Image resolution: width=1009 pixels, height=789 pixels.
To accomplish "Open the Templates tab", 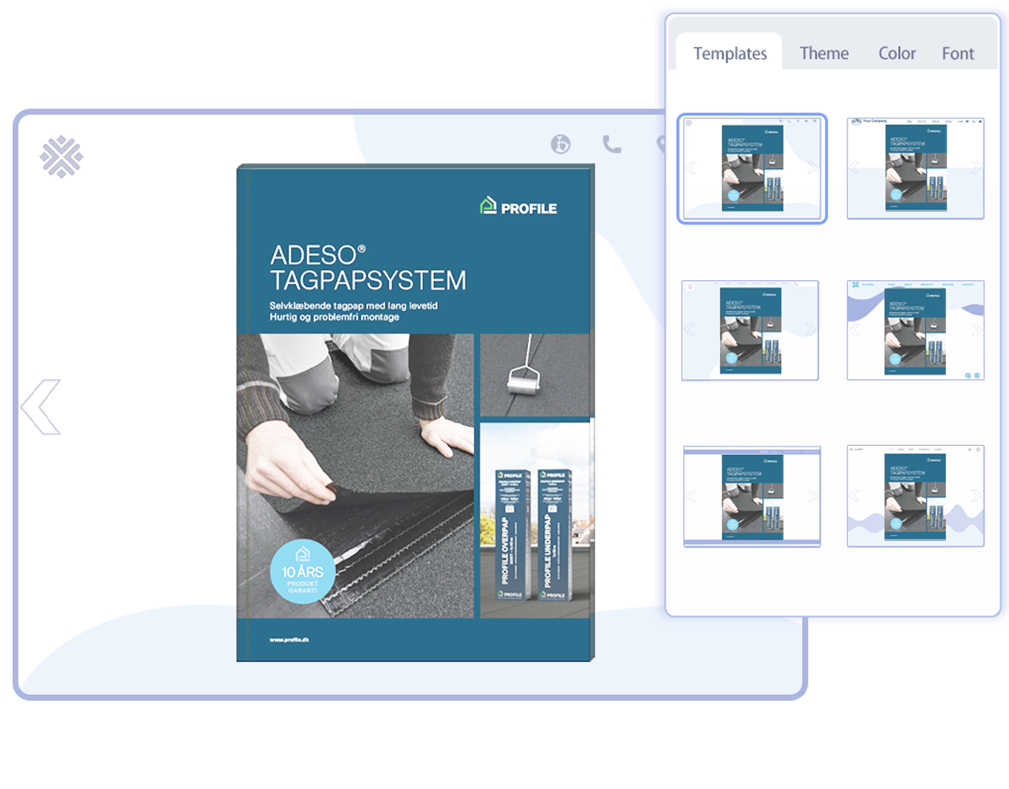I will (730, 53).
